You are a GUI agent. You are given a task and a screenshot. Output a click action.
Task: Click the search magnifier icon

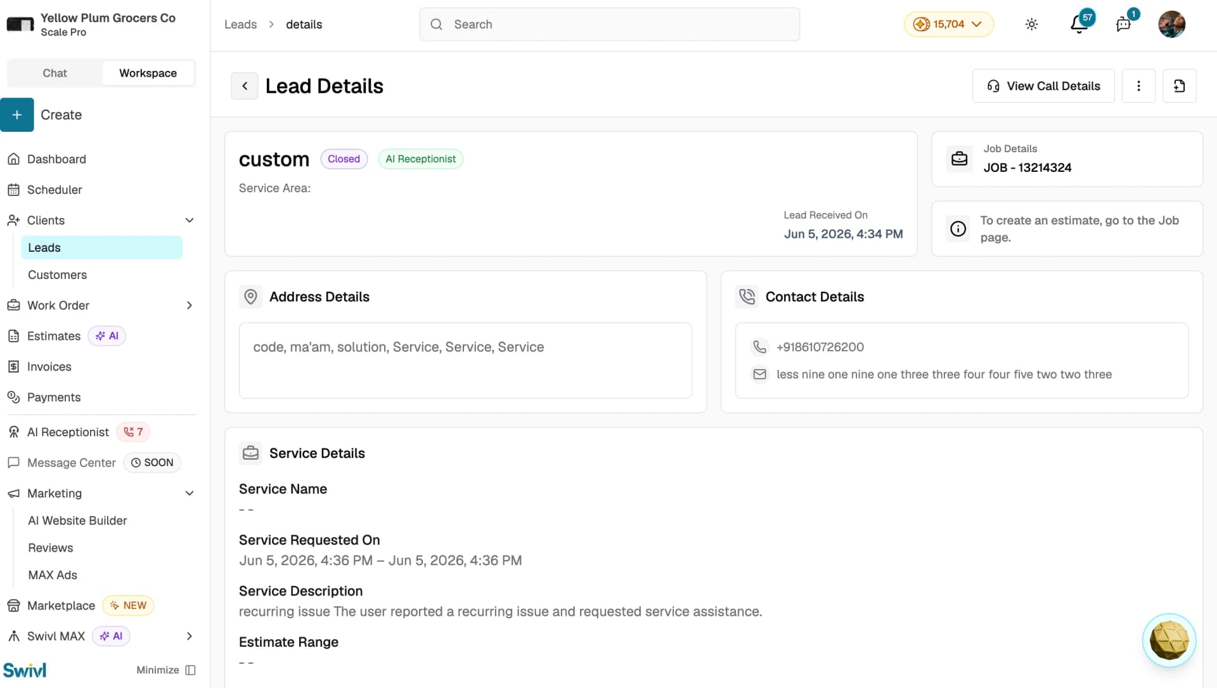[436, 24]
